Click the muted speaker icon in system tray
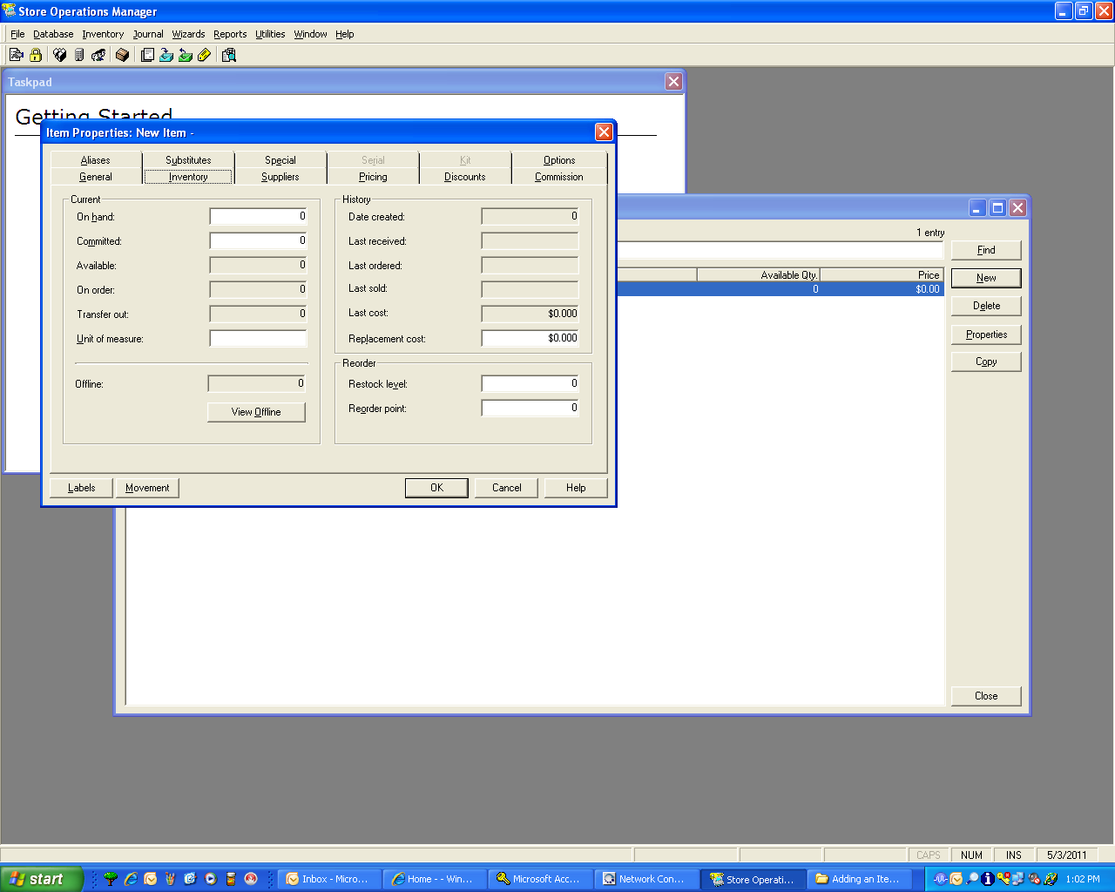Screen dimensions: 1115x892 point(1033,879)
